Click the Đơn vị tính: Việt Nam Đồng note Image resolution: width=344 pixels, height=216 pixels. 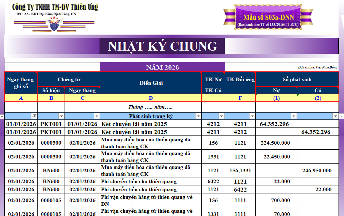pos(318,67)
